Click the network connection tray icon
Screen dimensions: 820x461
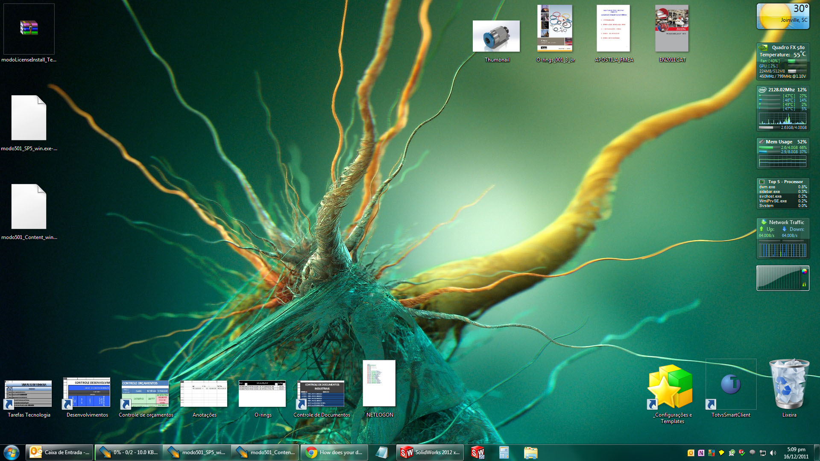(x=762, y=453)
